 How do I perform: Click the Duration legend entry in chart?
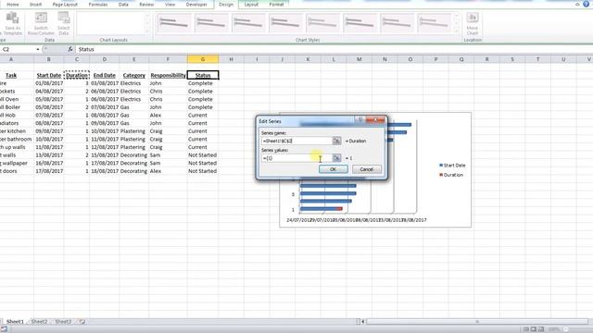[451, 175]
